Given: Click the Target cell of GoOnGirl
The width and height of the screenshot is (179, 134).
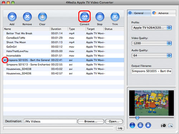Looking at the screenshot, I should point(95,47).
